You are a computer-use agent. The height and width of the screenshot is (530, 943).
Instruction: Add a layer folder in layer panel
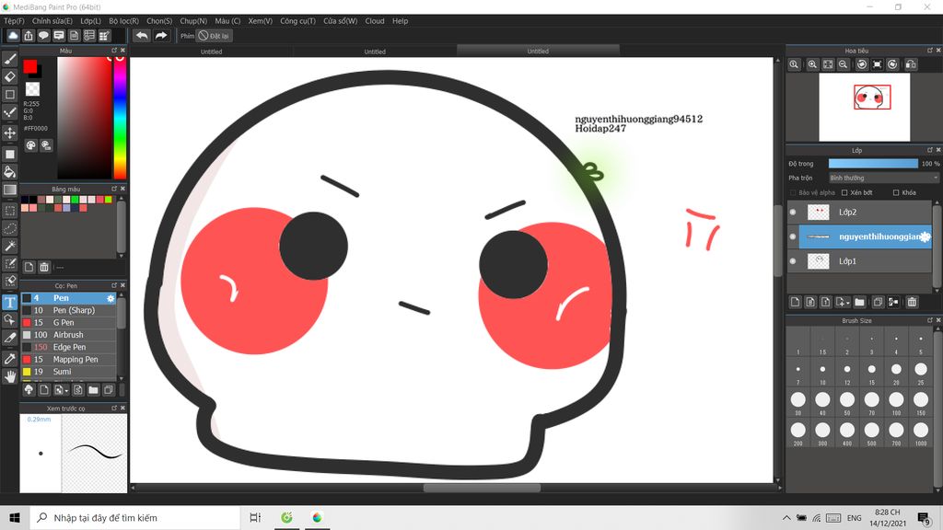859,302
